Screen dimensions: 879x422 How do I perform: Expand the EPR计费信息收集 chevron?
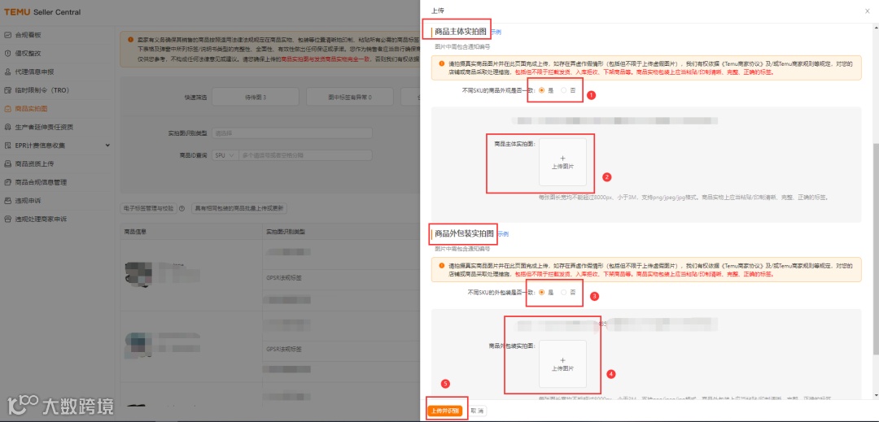point(107,146)
